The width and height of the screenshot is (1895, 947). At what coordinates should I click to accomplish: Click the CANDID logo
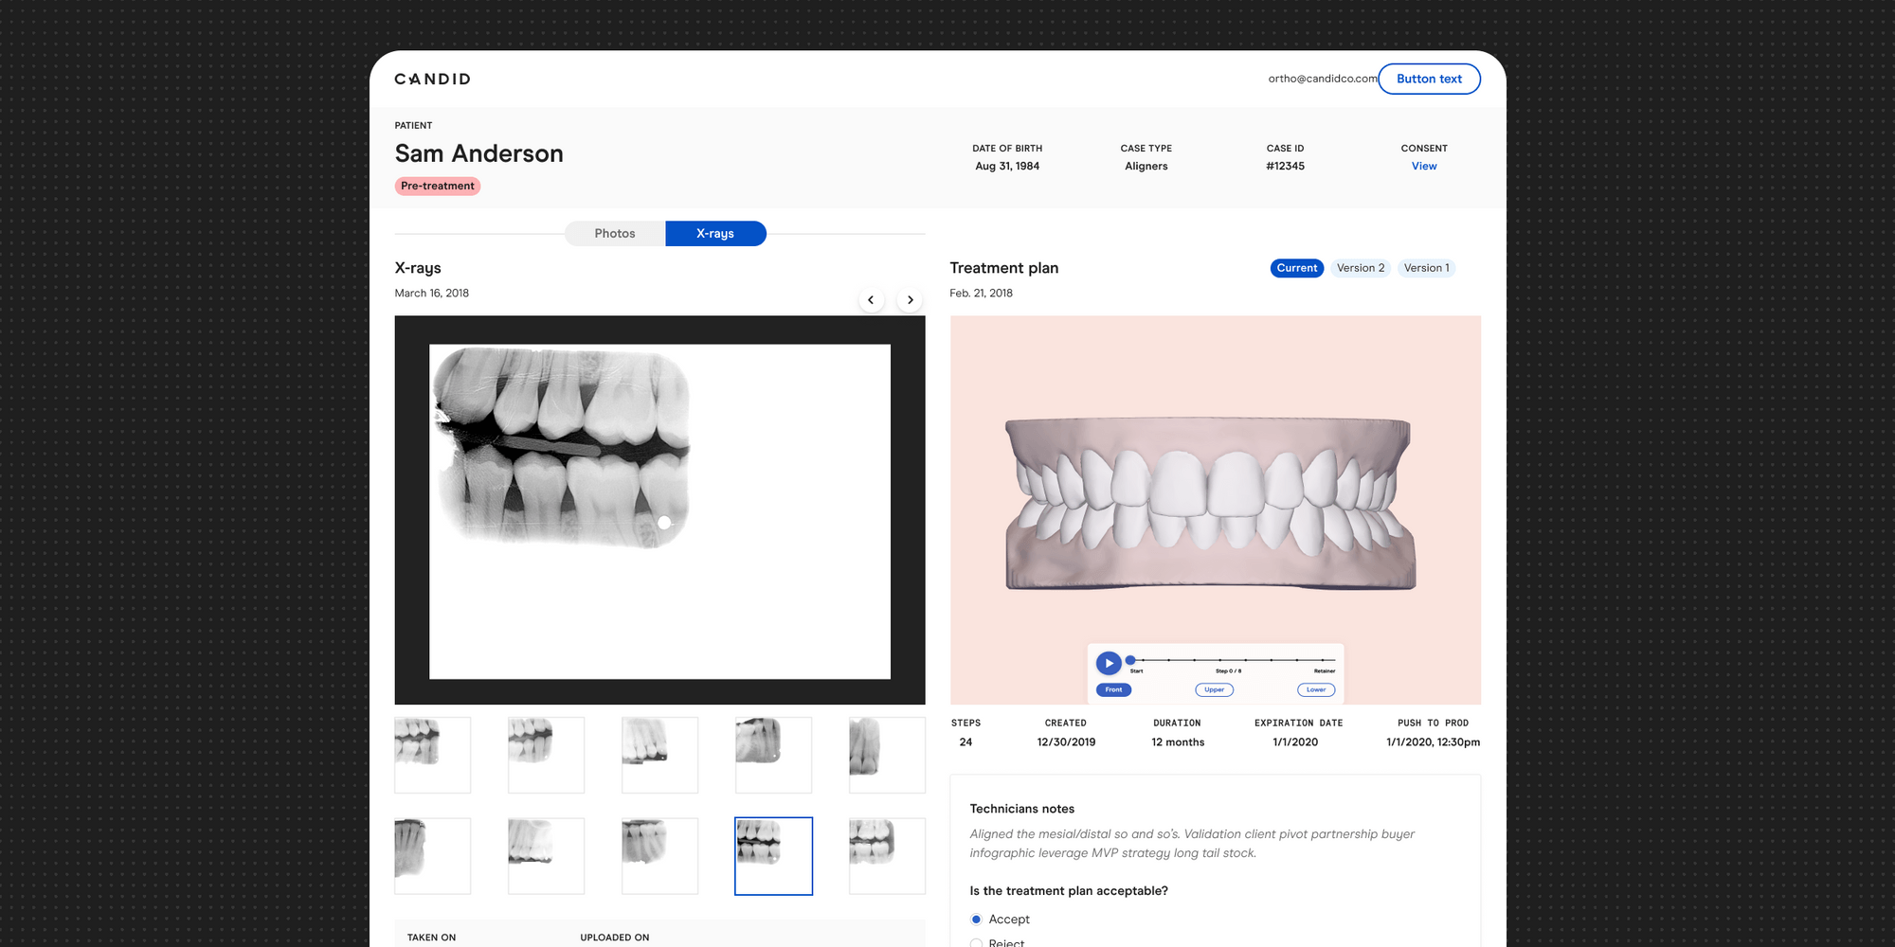pos(432,79)
